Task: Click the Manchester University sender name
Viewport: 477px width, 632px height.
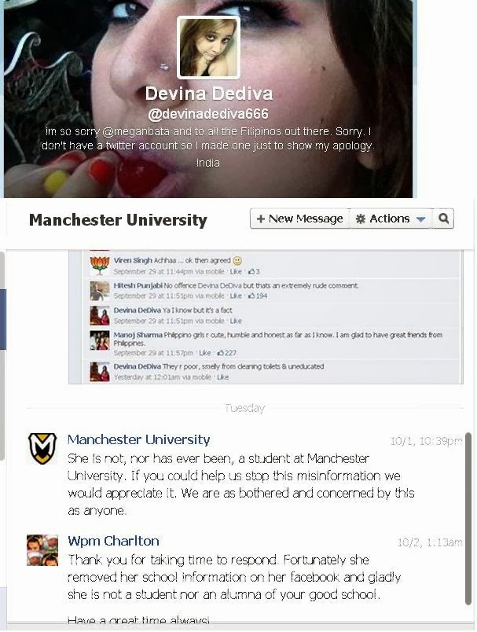Action: [x=138, y=439]
